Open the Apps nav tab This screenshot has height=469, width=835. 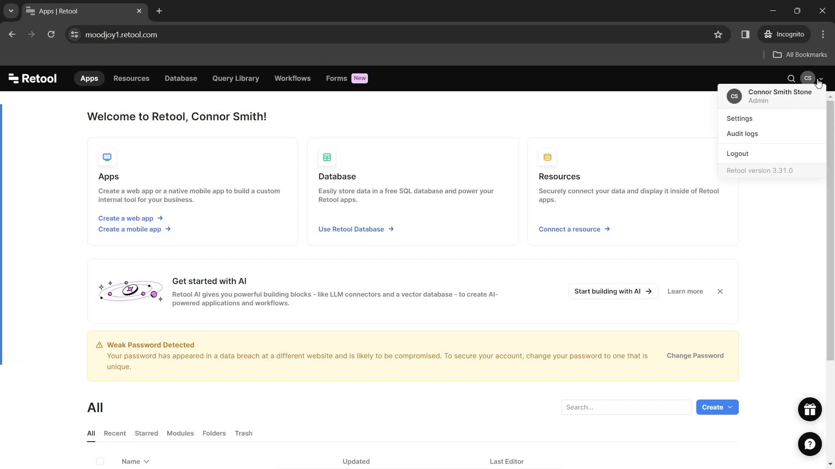pyautogui.click(x=89, y=78)
